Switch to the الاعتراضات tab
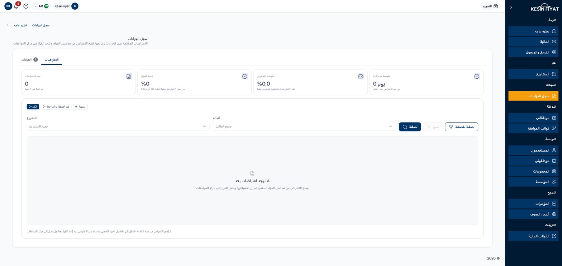The height and width of the screenshot is (266, 562). pos(52,60)
